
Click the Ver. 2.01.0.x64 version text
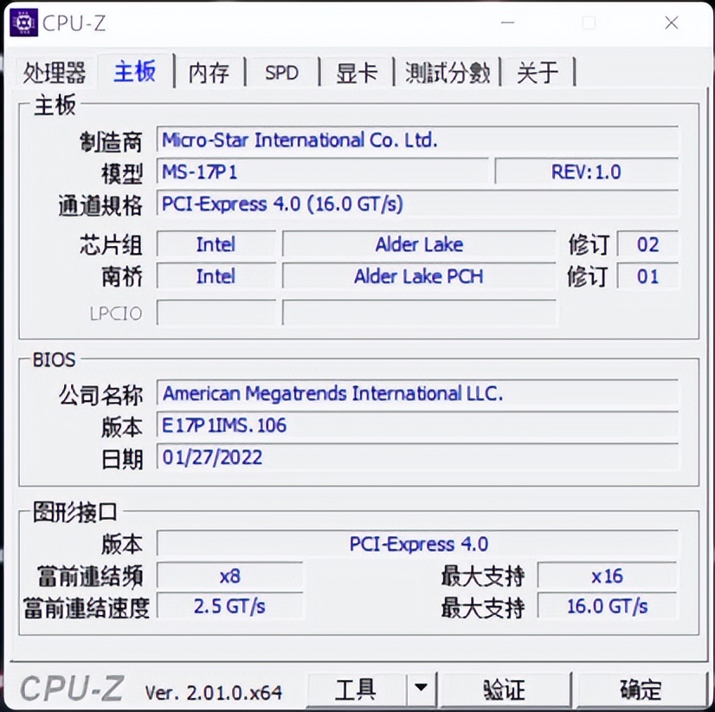[214, 693]
